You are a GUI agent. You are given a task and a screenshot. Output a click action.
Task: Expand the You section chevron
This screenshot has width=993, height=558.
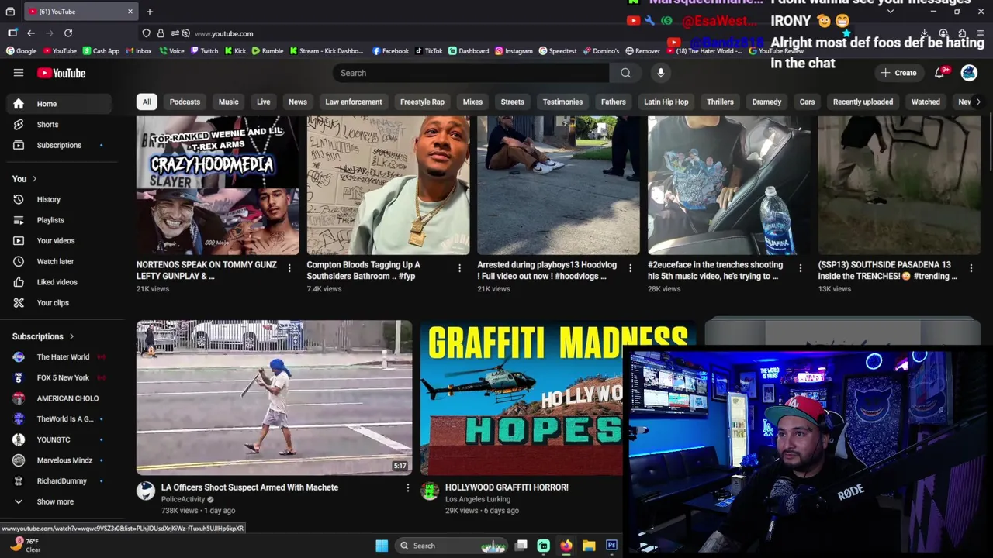(x=34, y=179)
